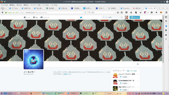Open the KDE application launcher icon
The image size is (169, 95).
coord(2,93)
